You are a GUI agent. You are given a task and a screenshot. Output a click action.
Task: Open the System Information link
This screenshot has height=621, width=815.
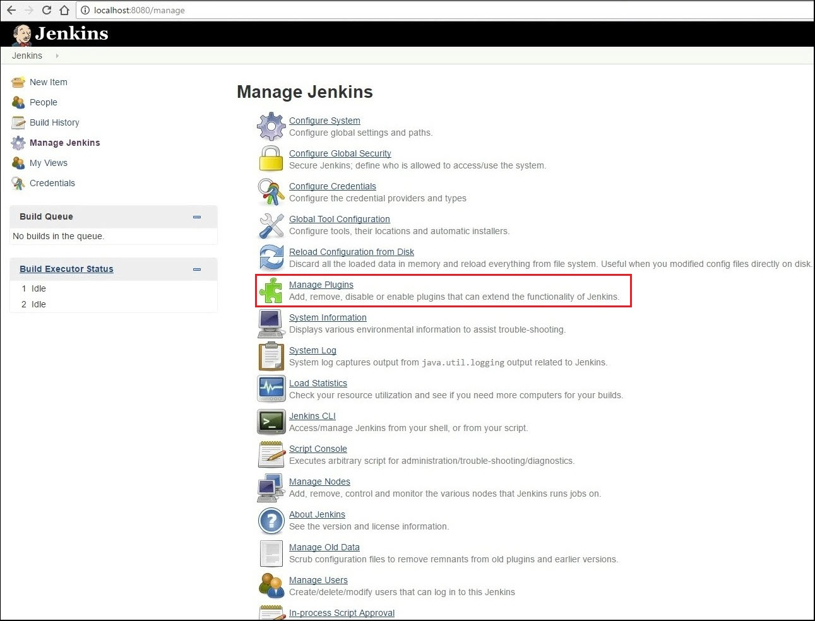pos(328,317)
